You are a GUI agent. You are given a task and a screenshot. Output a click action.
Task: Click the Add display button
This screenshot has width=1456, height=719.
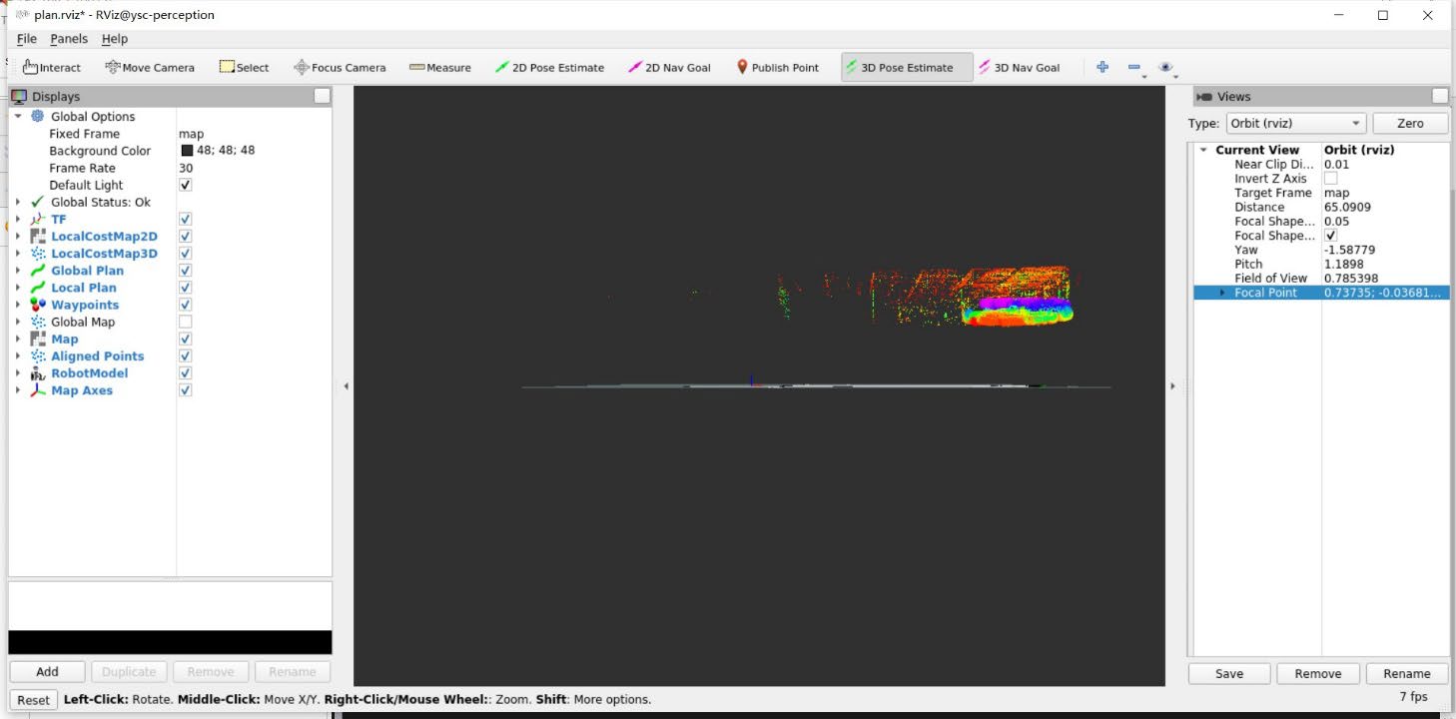click(x=47, y=672)
